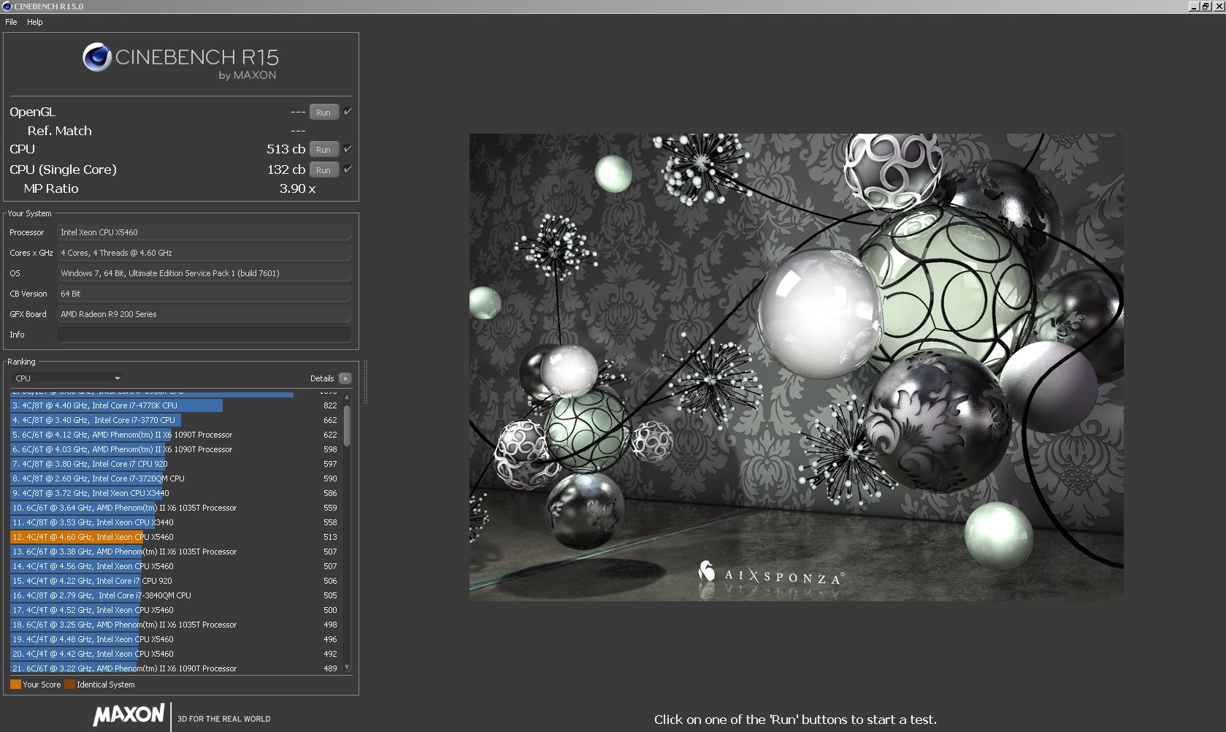
Task: Click the ranking scrollbar up arrow
Action: 347,397
